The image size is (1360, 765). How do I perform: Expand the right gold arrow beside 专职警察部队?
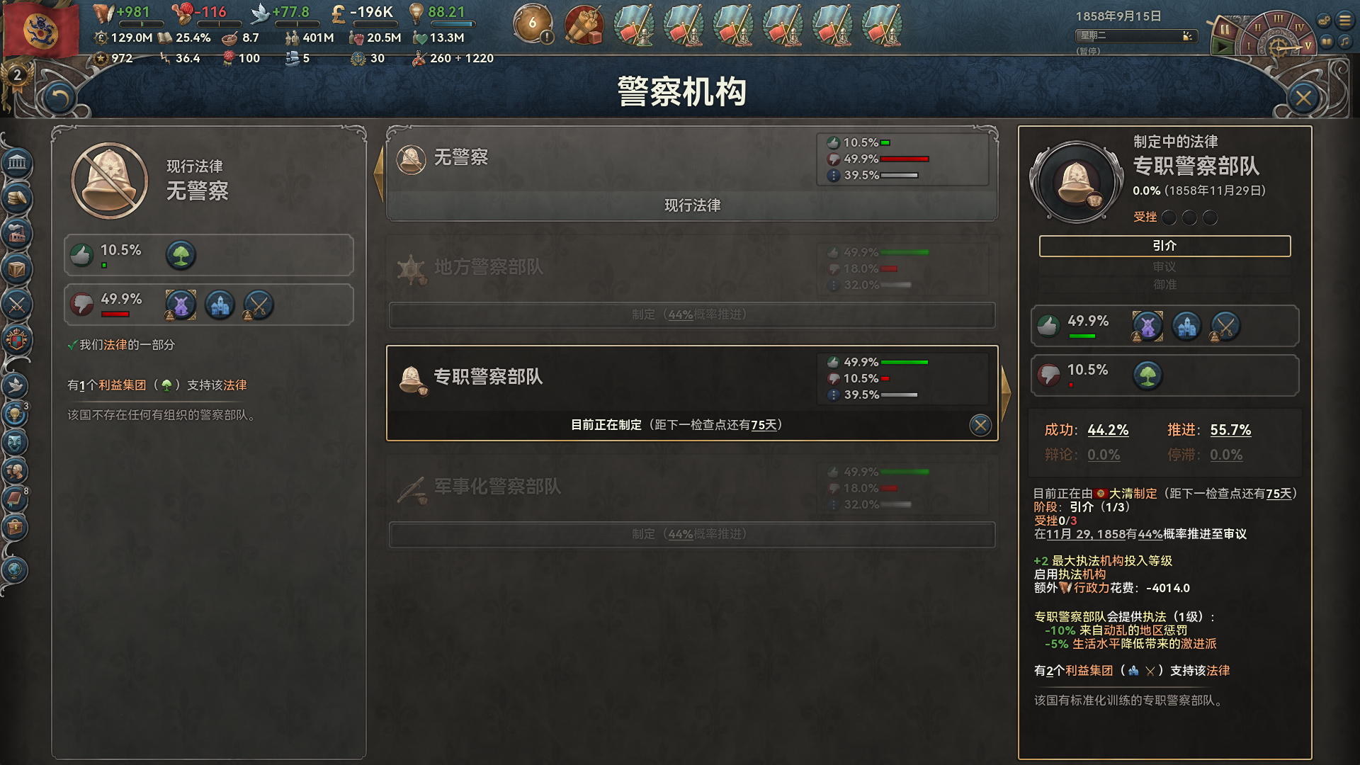point(1005,392)
